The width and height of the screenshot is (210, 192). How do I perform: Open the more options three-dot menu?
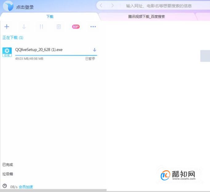93,27
